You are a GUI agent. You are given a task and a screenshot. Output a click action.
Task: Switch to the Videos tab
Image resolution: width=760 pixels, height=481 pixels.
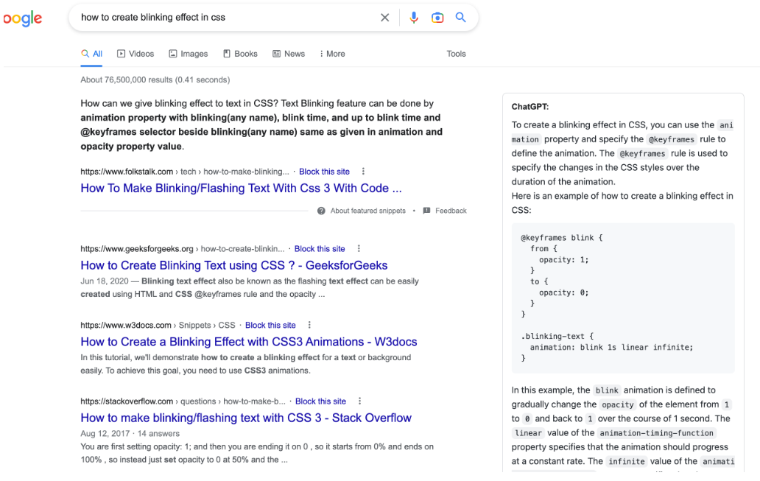(x=136, y=54)
